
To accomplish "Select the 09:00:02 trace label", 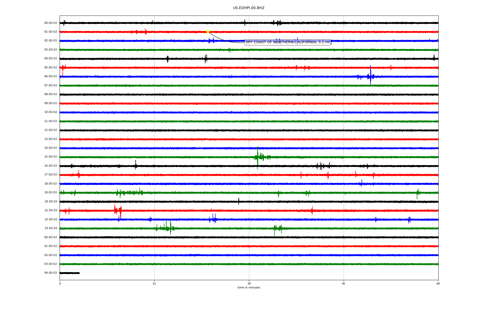I will coord(51,103).
